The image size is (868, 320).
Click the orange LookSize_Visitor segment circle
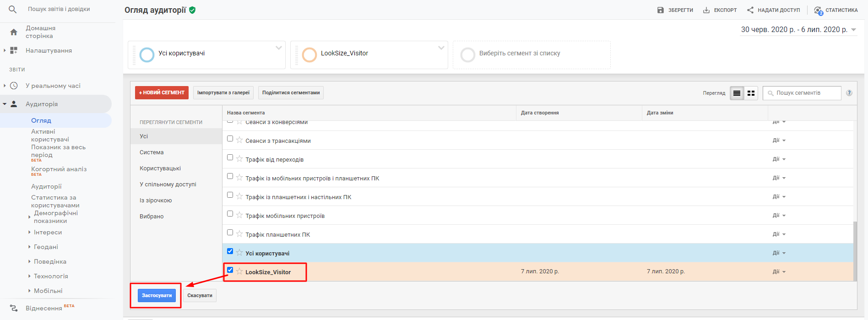coord(309,55)
